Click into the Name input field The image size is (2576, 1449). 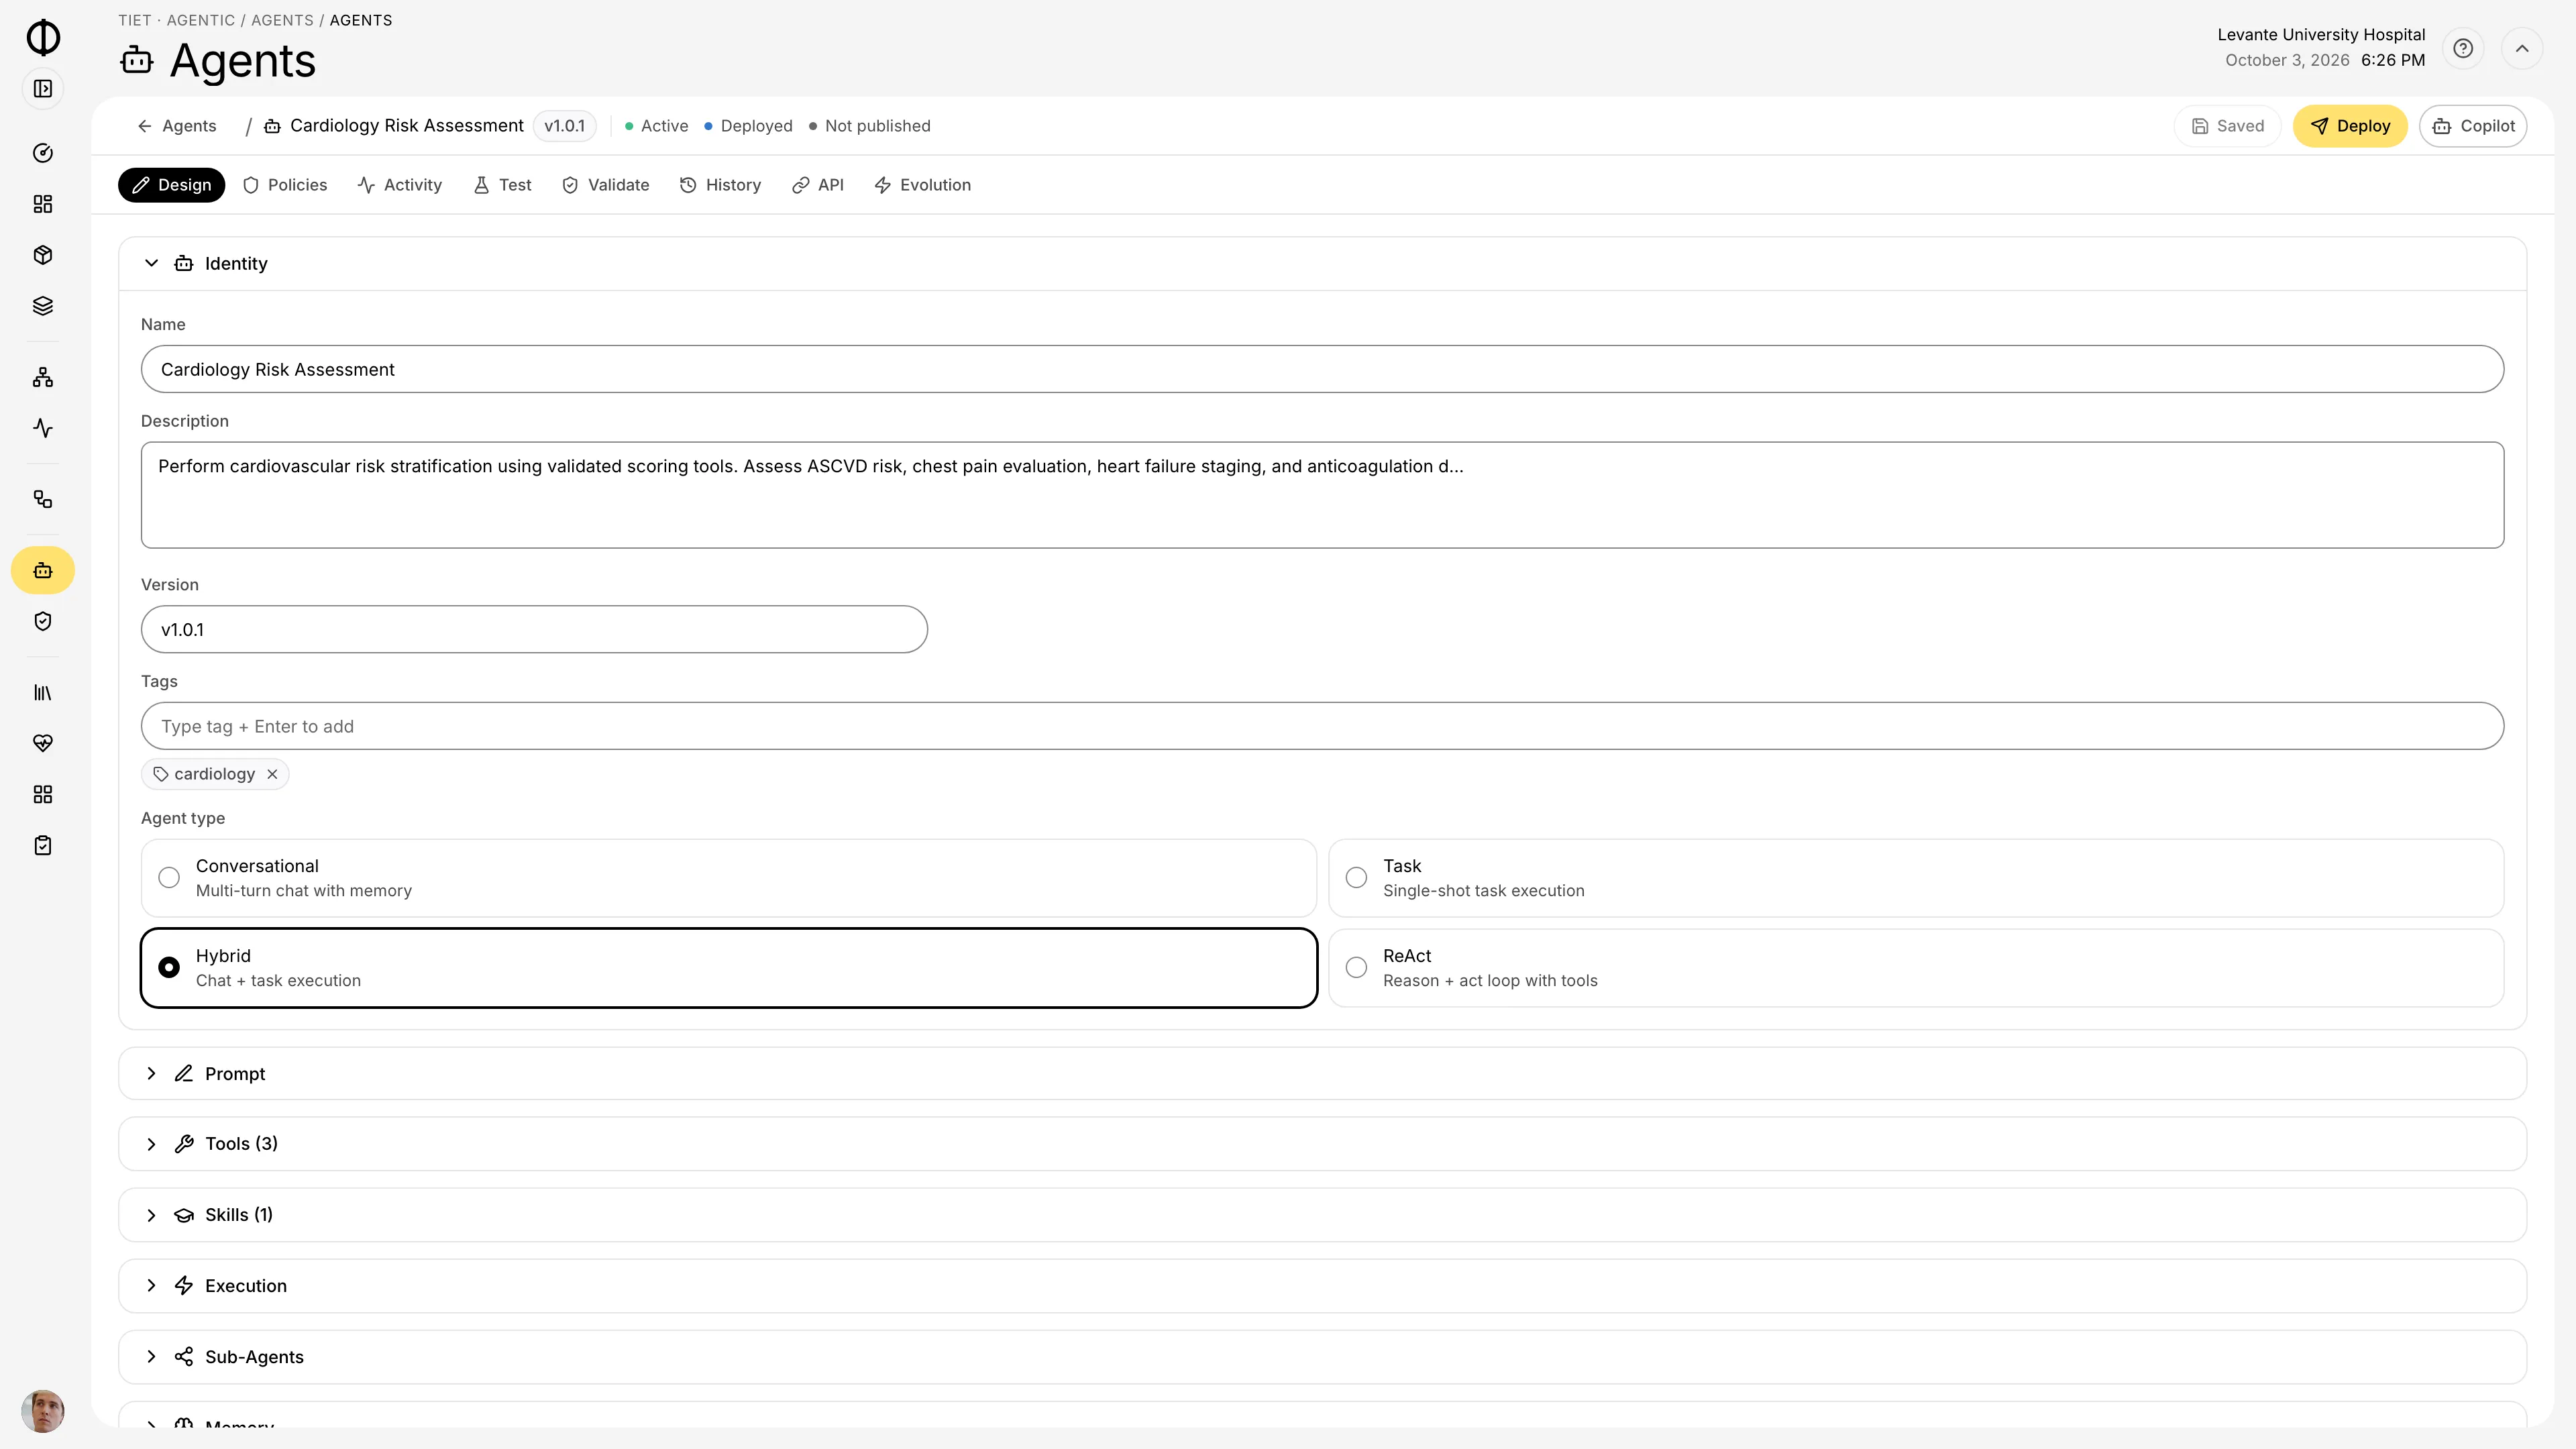pos(1322,369)
